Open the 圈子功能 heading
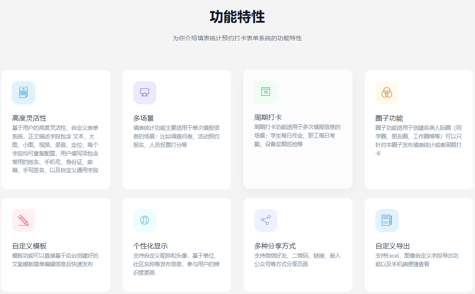Screen dimensions: 475x294 pyautogui.click(x=389, y=118)
